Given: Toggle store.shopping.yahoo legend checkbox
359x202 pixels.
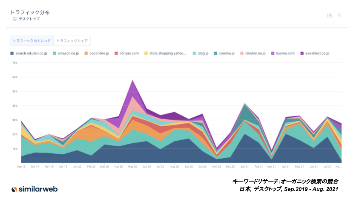Looking at the screenshot, I should [x=146, y=53].
